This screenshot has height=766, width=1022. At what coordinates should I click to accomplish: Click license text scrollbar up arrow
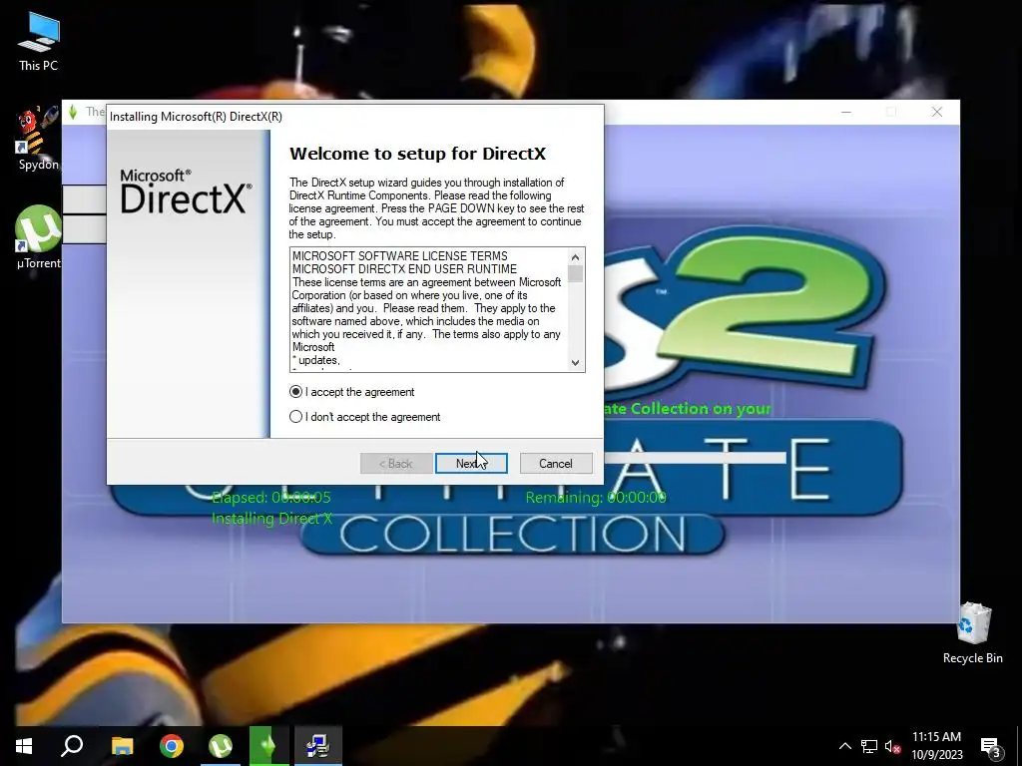[x=575, y=257]
